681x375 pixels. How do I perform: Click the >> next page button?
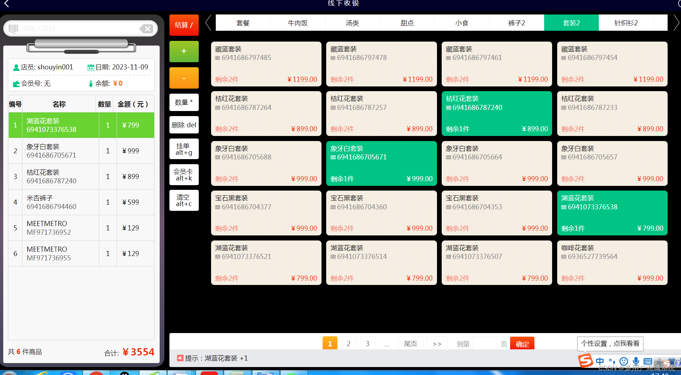[437, 344]
